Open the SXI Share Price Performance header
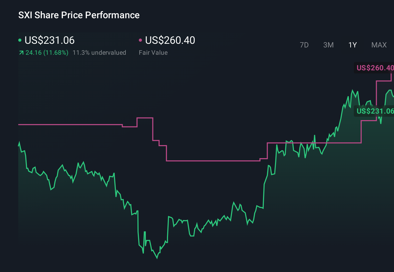 pos(79,15)
